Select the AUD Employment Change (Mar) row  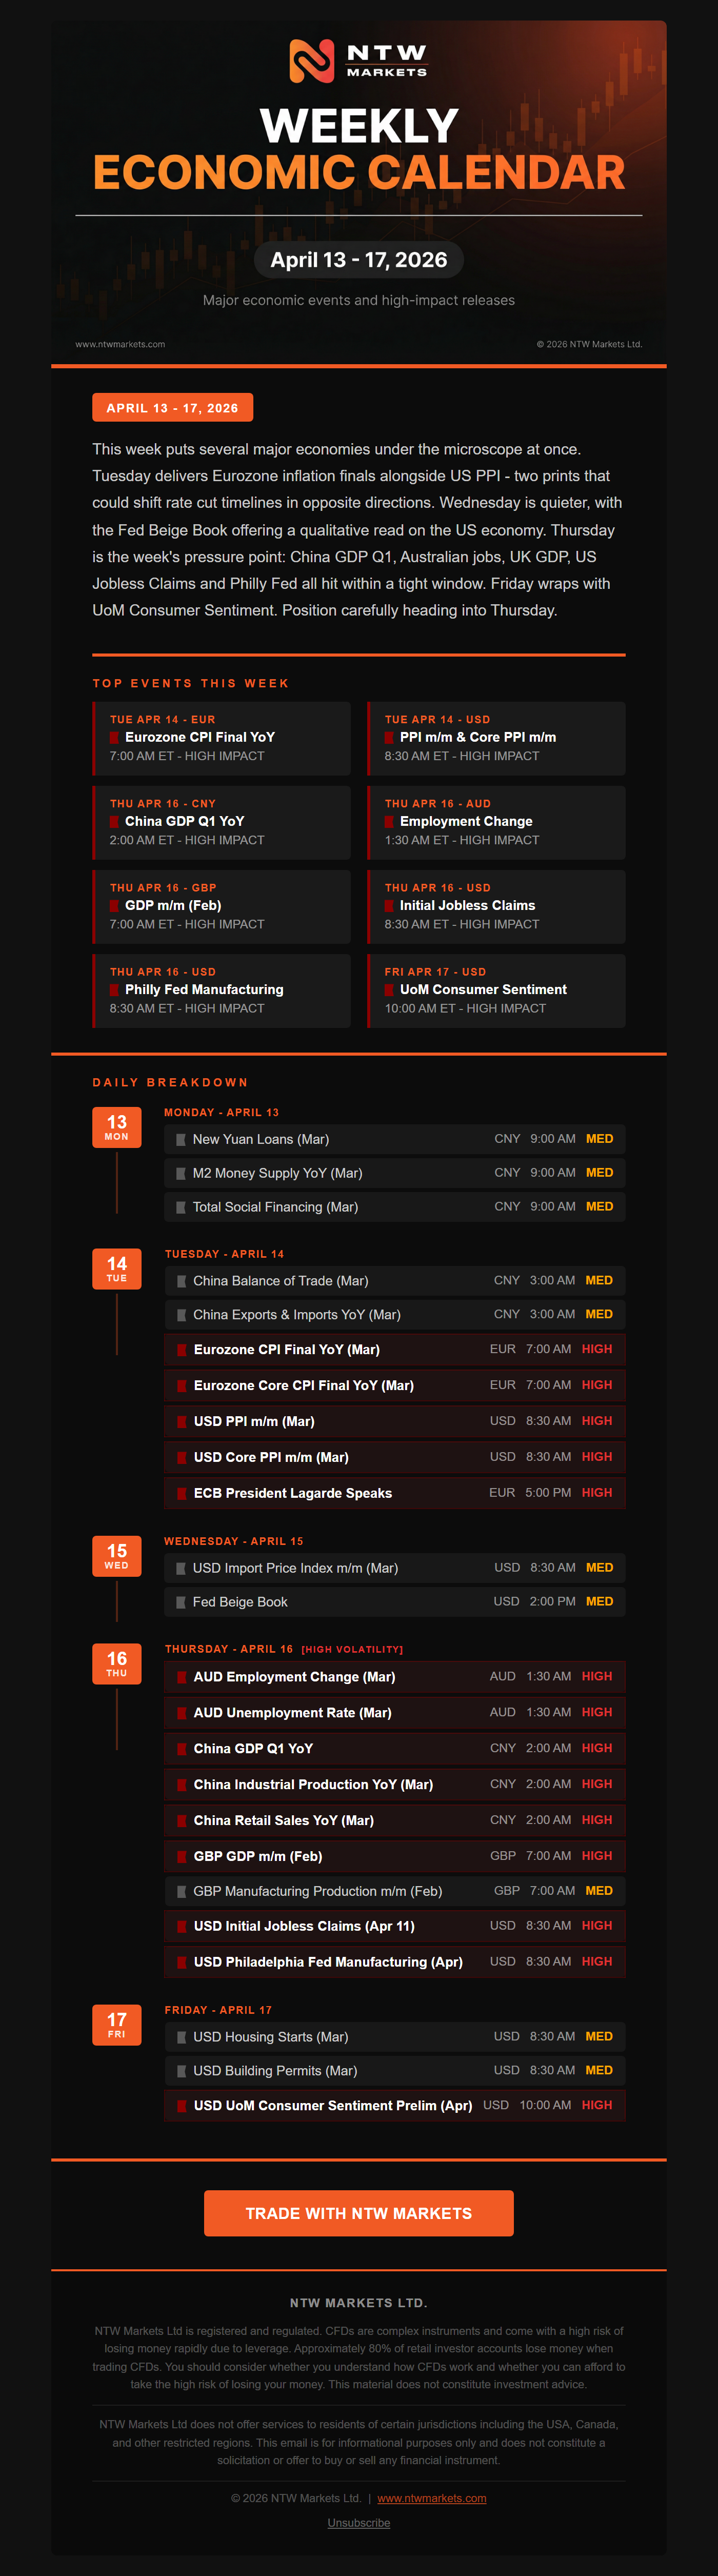395,1677
